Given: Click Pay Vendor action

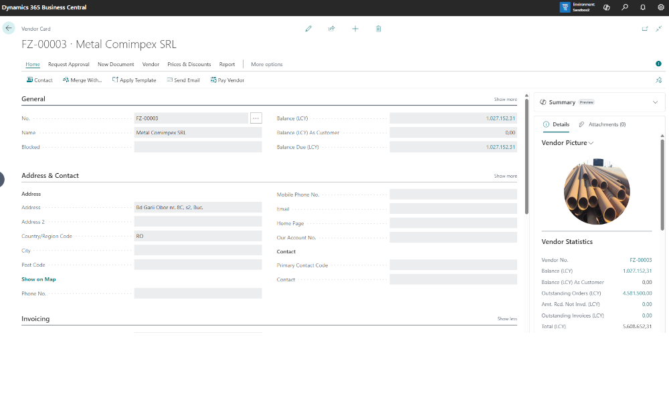Looking at the screenshot, I should [x=227, y=80].
